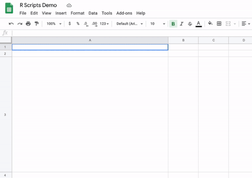Open the fill color bucket picker
This screenshot has width=252, height=178.
[210, 24]
